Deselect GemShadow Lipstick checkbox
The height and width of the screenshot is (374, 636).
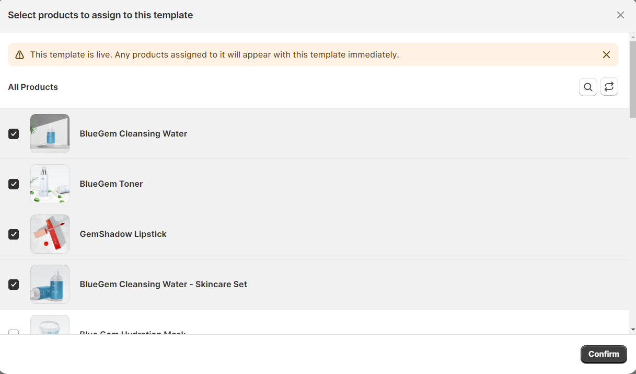14,234
